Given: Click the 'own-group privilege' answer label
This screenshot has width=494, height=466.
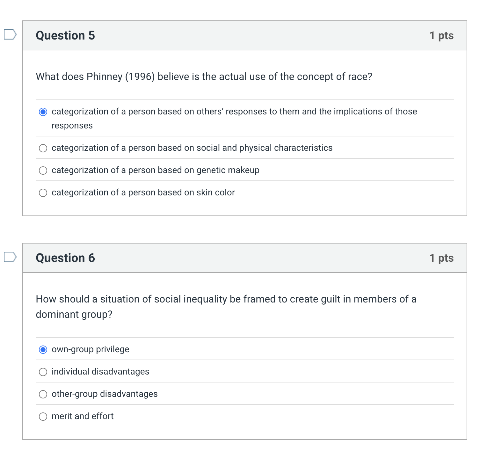Looking at the screenshot, I should 91,349.
